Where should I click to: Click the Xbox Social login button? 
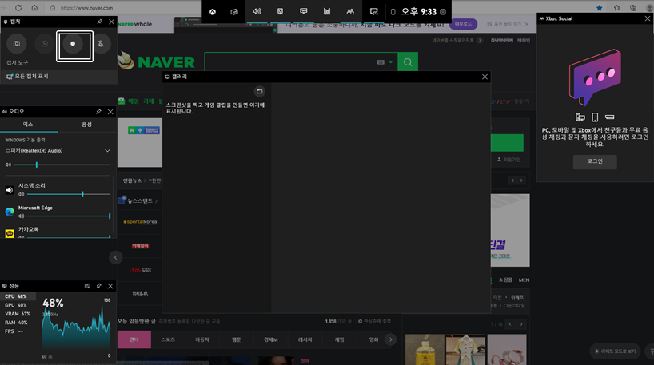[595, 161]
